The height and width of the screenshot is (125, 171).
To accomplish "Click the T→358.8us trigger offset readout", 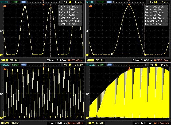I will 162,60.
